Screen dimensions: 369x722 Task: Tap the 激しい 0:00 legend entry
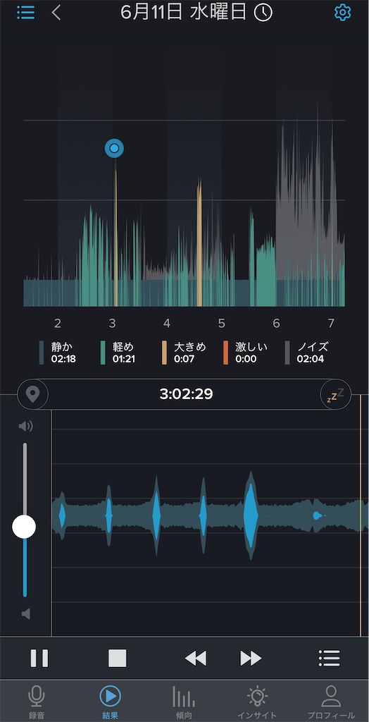246,353
